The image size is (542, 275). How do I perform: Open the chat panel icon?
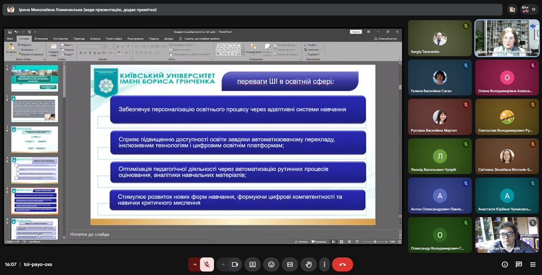(x=519, y=264)
